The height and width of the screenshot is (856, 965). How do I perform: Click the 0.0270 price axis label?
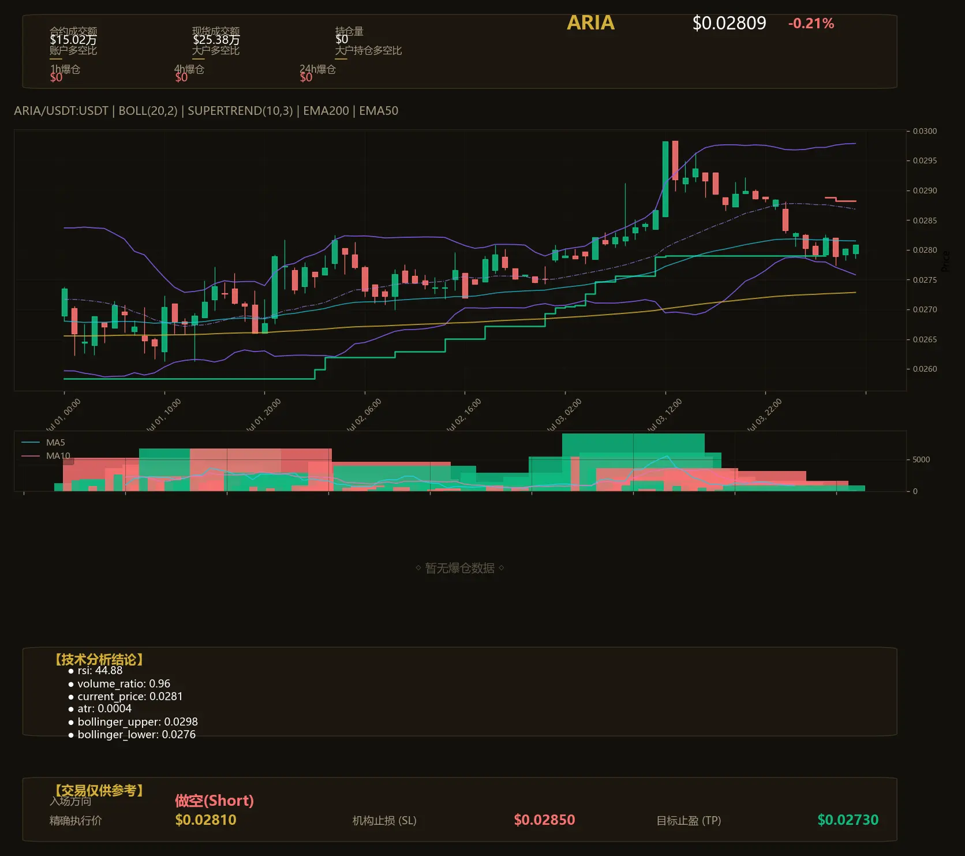(x=925, y=309)
